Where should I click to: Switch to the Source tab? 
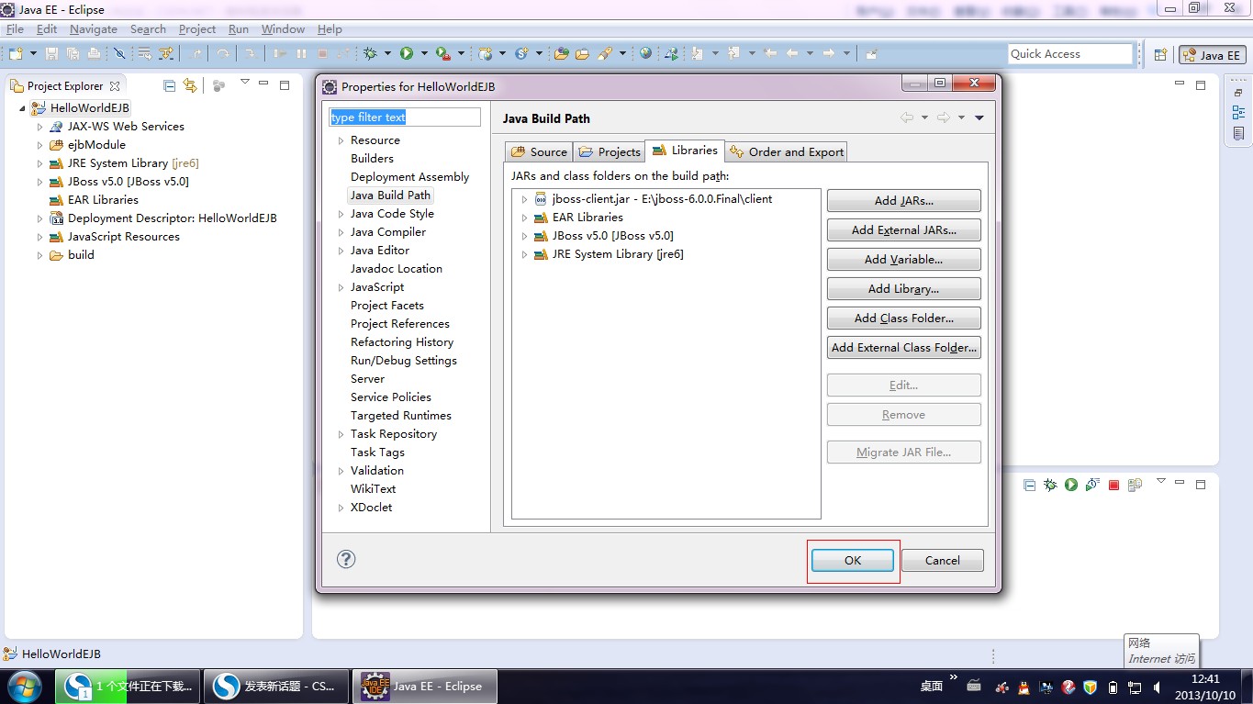pos(539,151)
